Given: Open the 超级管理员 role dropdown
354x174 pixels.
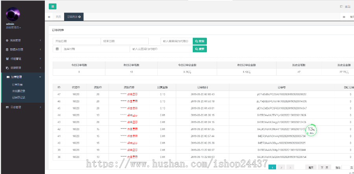Looking at the screenshot, I should [13, 28].
